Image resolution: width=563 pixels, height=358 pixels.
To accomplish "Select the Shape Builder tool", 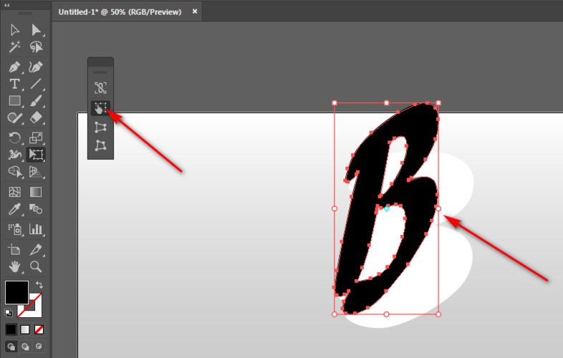I will point(15,172).
